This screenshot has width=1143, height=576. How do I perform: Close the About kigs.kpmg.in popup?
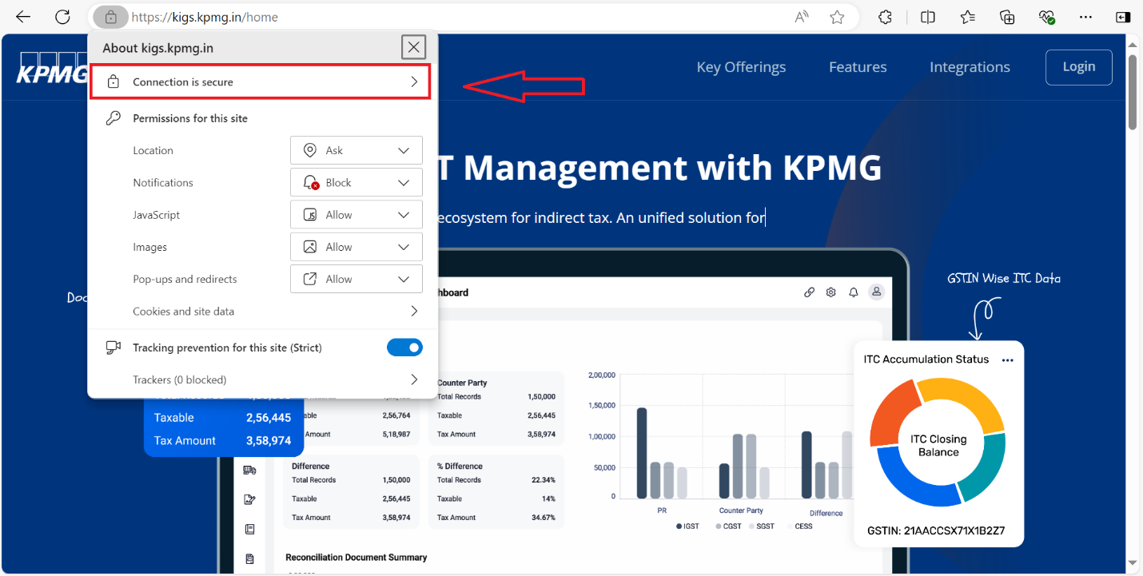(413, 47)
